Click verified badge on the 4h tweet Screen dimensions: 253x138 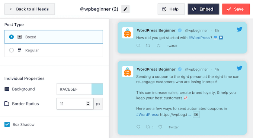[x=180, y=69]
